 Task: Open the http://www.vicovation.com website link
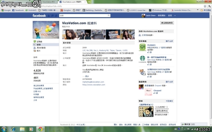click(94, 85)
